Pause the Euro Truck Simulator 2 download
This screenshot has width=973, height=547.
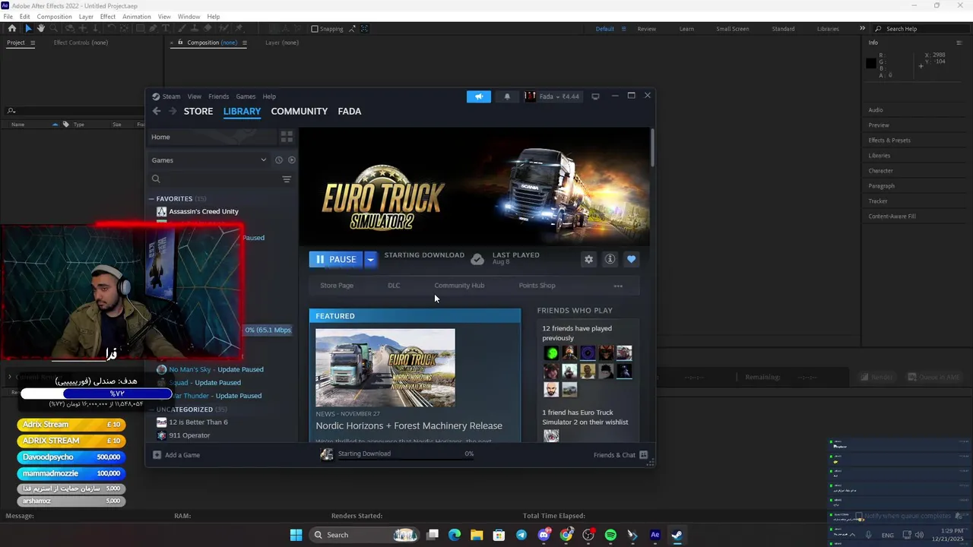pyautogui.click(x=336, y=259)
